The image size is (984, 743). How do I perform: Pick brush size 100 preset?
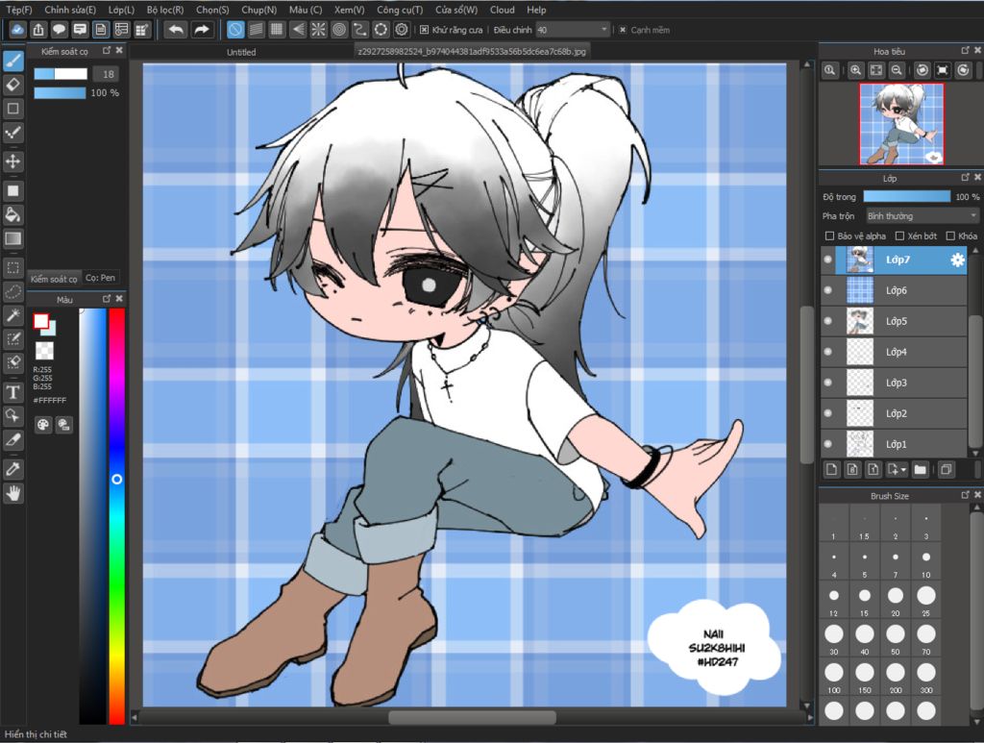[x=834, y=677]
